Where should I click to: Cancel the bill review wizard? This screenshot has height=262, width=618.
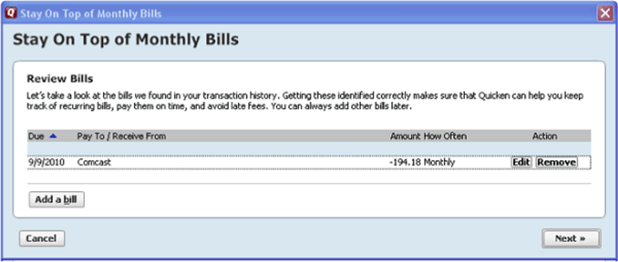tap(42, 238)
